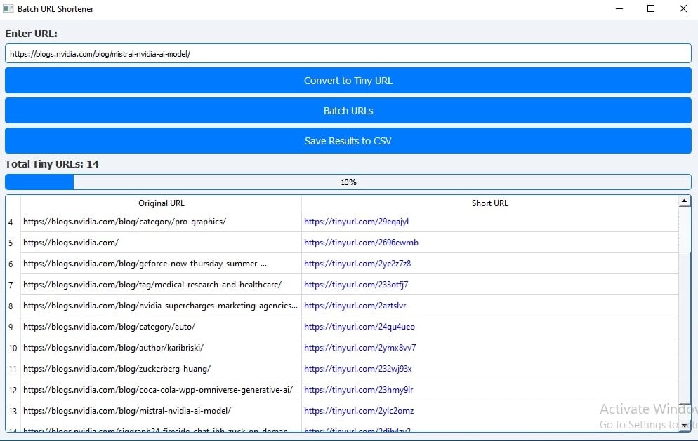Viewport: 698px width, 441px height.
Task: Open short link tinyurl.com/2696ewmb
Action: tap(361, 243)
